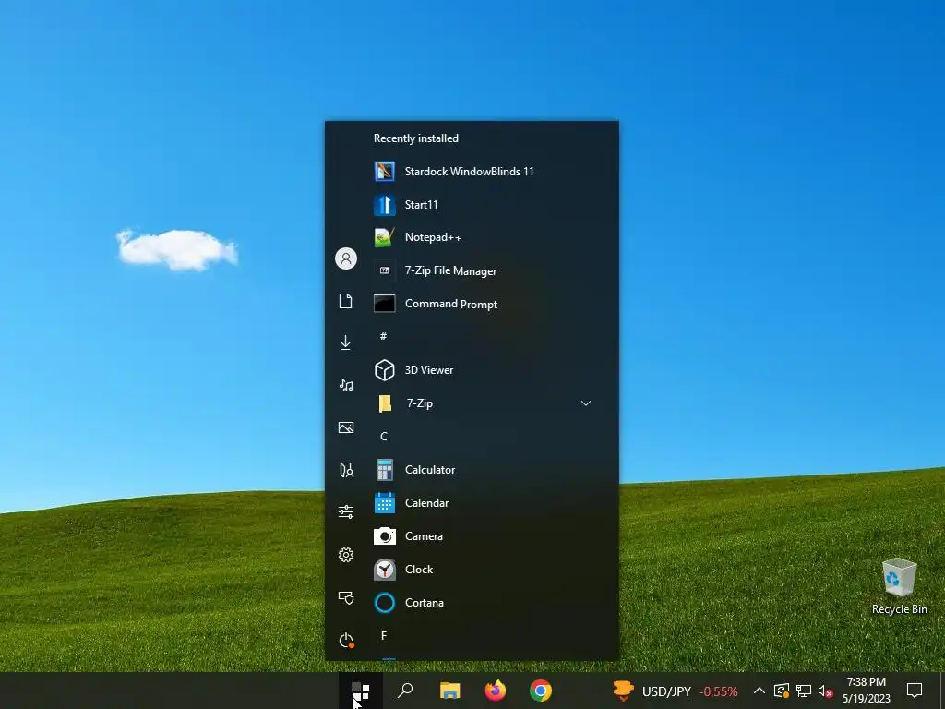945x709 pixels.
Task: Select the Recycle Bin desktop icon
Action: click(x=899, y=586)
